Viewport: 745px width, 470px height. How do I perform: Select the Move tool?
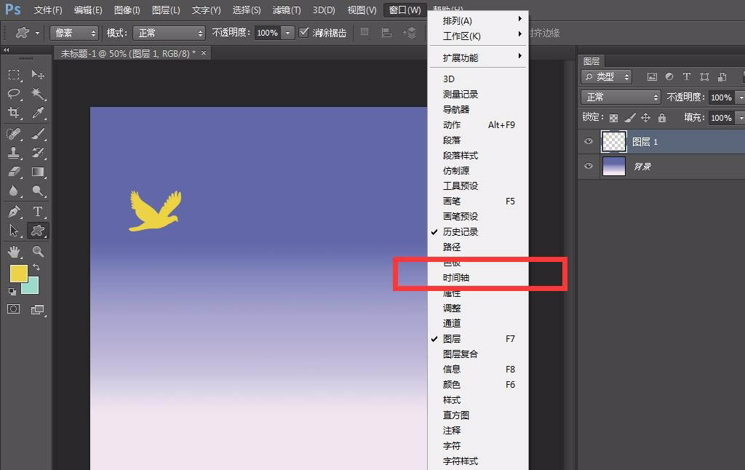point(38,75)
